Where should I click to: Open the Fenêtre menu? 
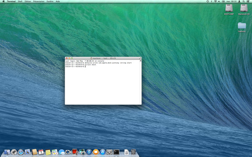[50, 1]
